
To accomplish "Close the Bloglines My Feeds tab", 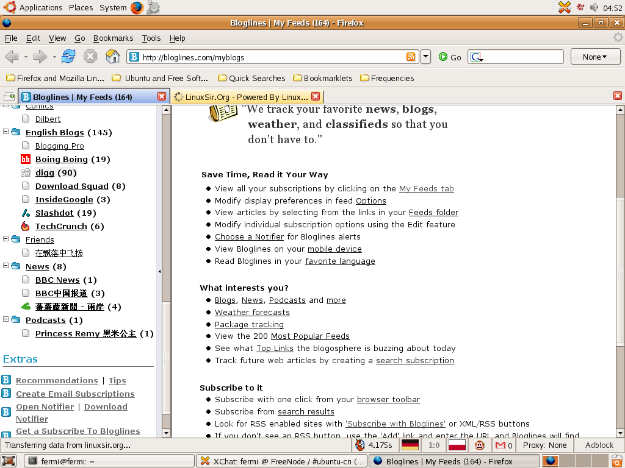I will tap(161, 96).
